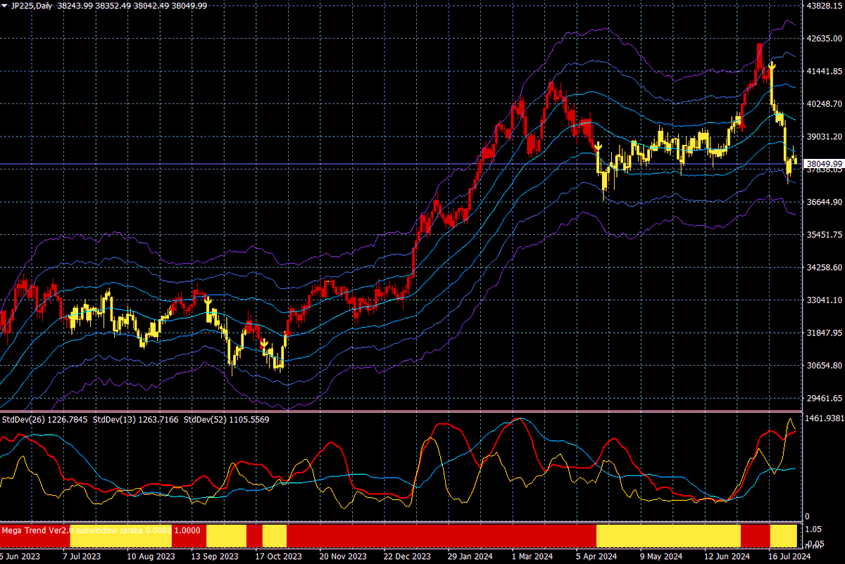Image resolution: width=845 pixels, height=564 pixels.
Task: Click the yellow down arrow near 17 Oct 2023
Action: click(263, 344)
